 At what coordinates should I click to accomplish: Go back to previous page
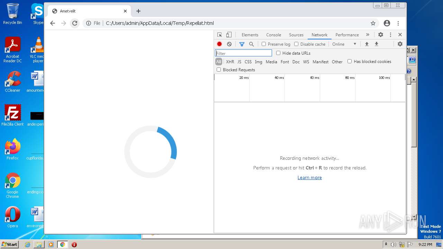(x=53, y=23)
